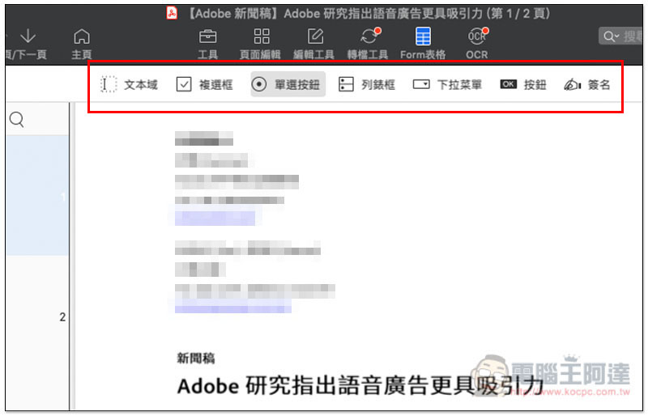The height and width of the screenshot is (416, 648).
Task: Add a 列錶框 list box
Action: point(367,85)
